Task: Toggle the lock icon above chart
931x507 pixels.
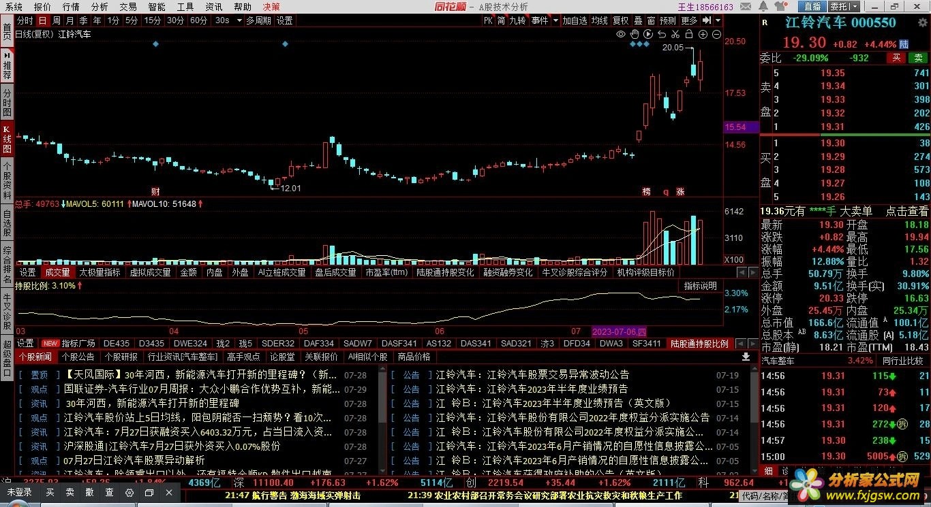Action: [689, 34]
